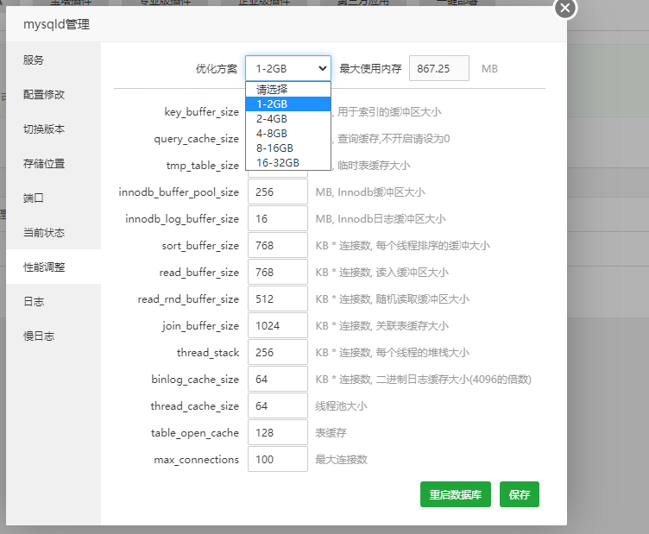Screen dimensions: 649x534
Task: Select the 1-2GB option in the list
Action: 288,104
